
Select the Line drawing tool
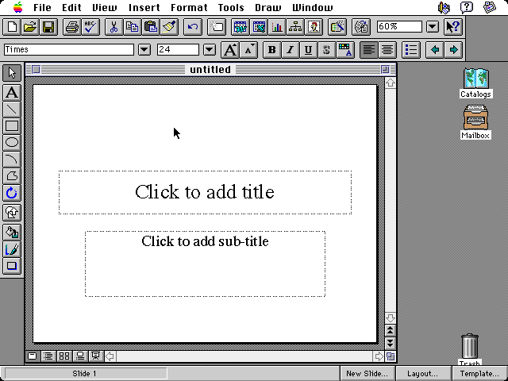point(12,110)
